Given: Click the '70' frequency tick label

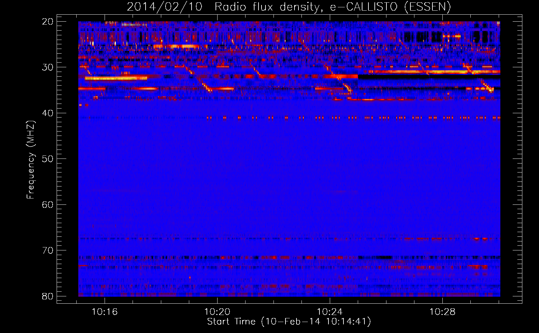Looking at the screenshot, I should point(48,250).
